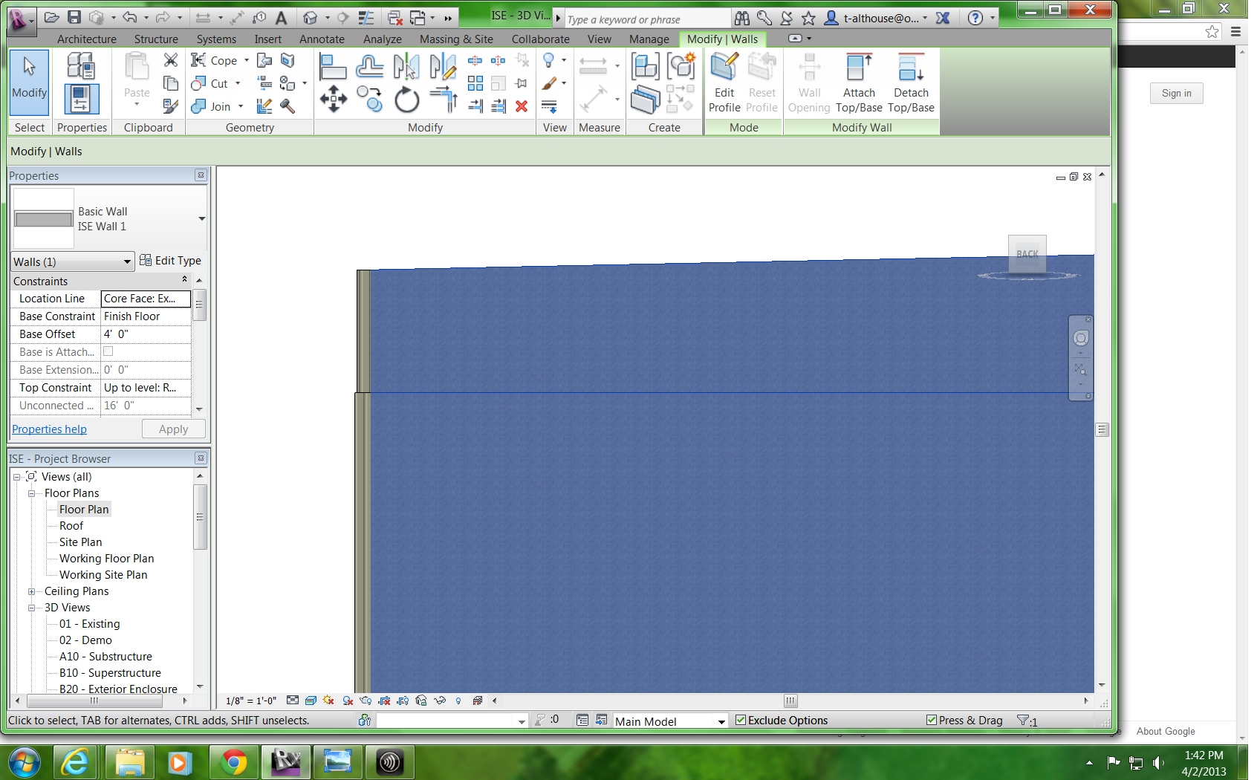1260x780 pixels.
Task: Click the BACK face of the ViewCube
Action: [1027, 253]
